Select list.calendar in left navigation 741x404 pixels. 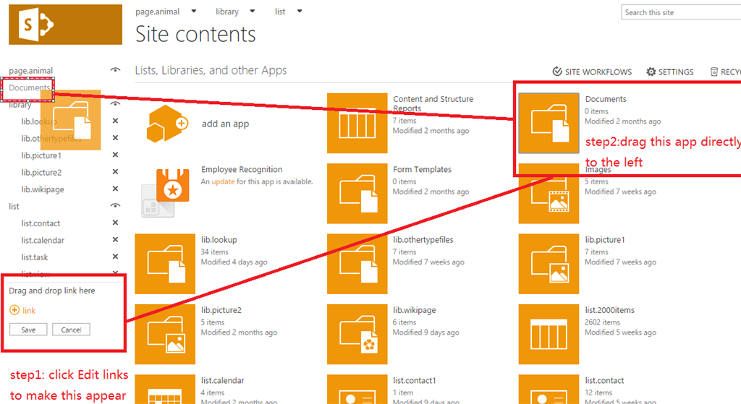coord(43,240)
